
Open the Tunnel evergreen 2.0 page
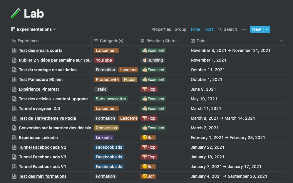click(x=39, y=109)
